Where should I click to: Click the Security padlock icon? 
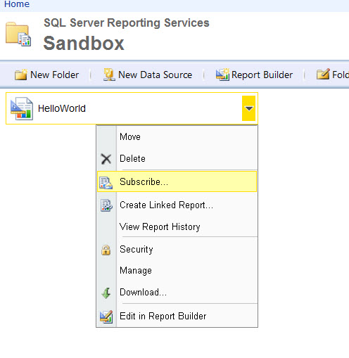click(106, 250)
